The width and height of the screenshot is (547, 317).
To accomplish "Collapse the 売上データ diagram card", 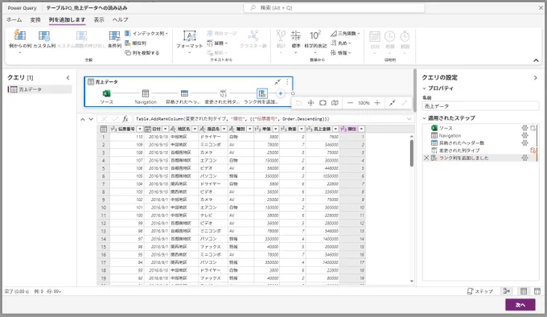I will [278, 82].
